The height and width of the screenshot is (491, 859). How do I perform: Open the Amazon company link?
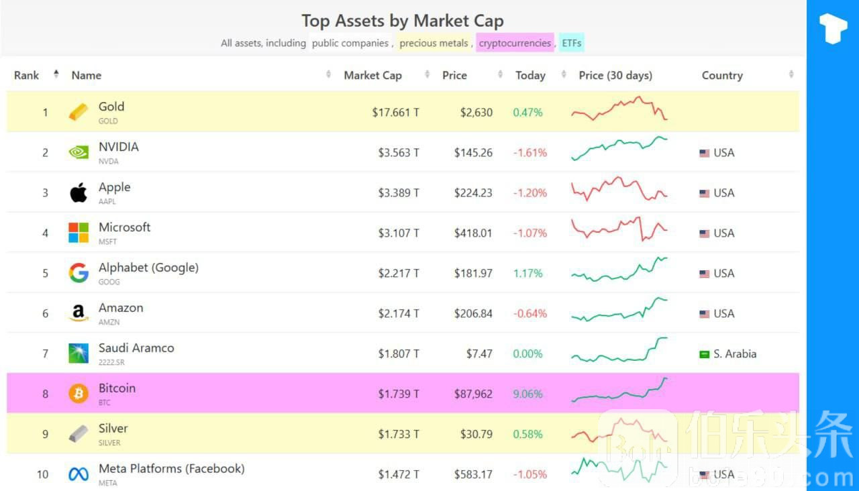pyautogui.click(x=121, y=307)
